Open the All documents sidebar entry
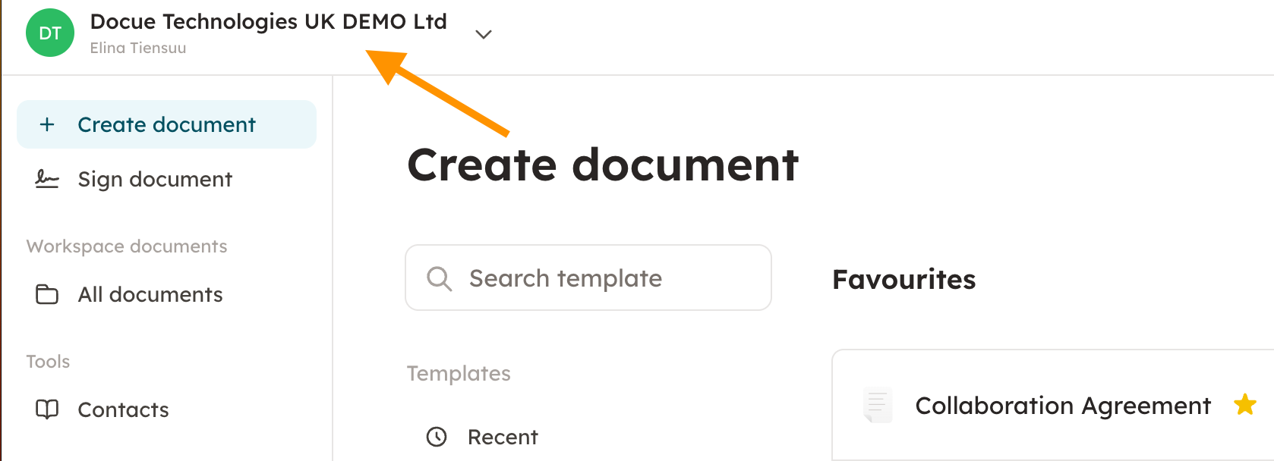The width and height of the screenshot is (1274, 461). point(150,294)
